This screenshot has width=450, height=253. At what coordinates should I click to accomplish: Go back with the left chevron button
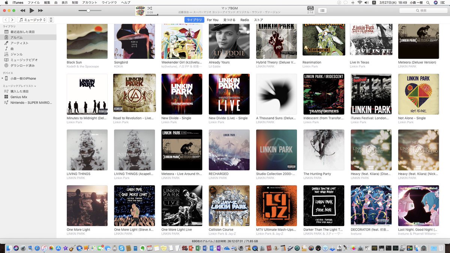(6, 20)
